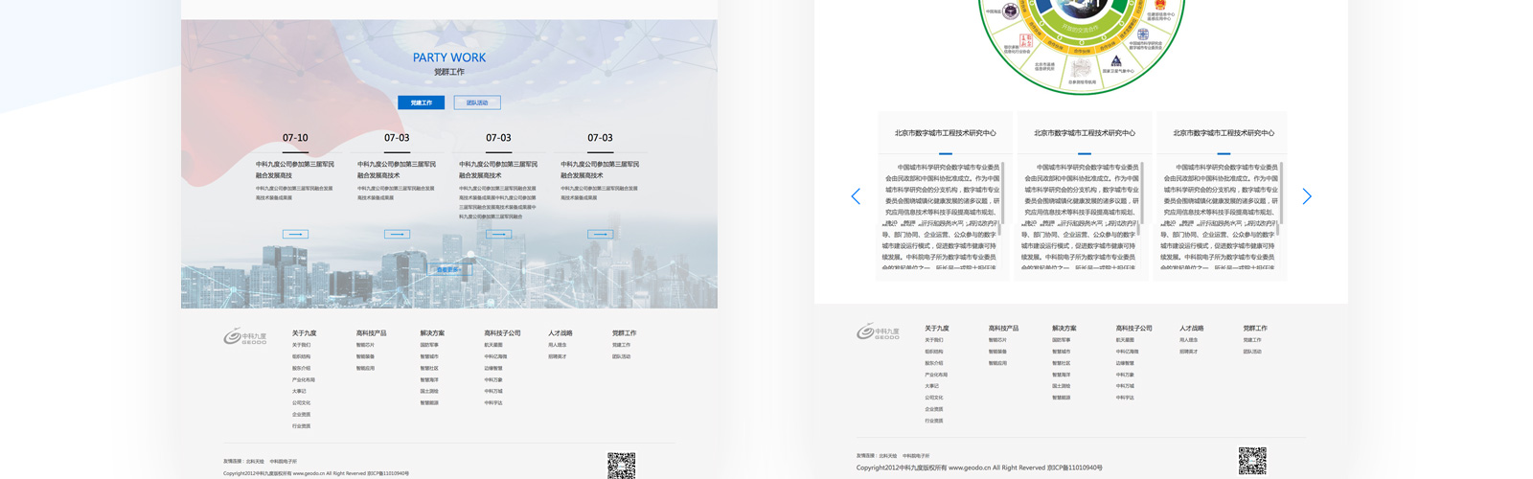Click arrow icon under the 07-10 news item
This screenshot has height=479, width=1533.
click(x=295, y=234)
